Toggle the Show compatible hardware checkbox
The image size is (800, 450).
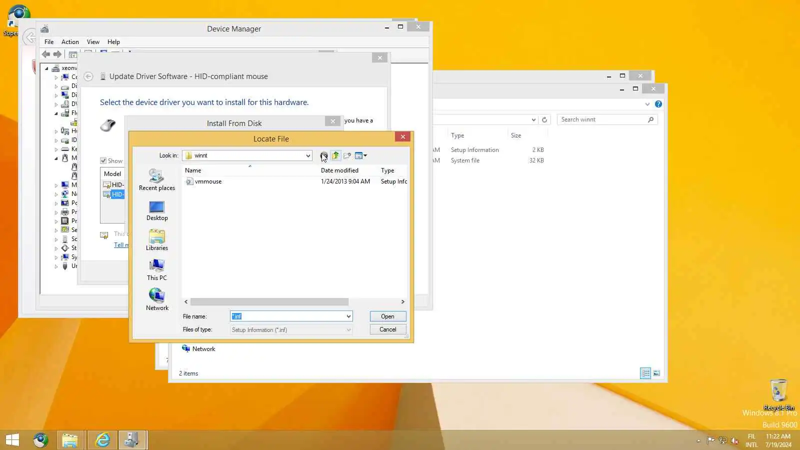pyautogui.click(x=103, y=161)
